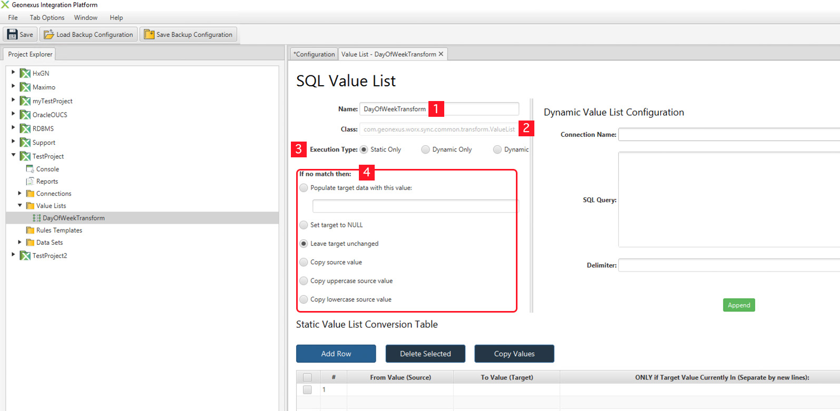This screenshot has height=411, width=840.
Task: Close the Value List DayOfWeekTransform tab
Action: coord(441,54)
